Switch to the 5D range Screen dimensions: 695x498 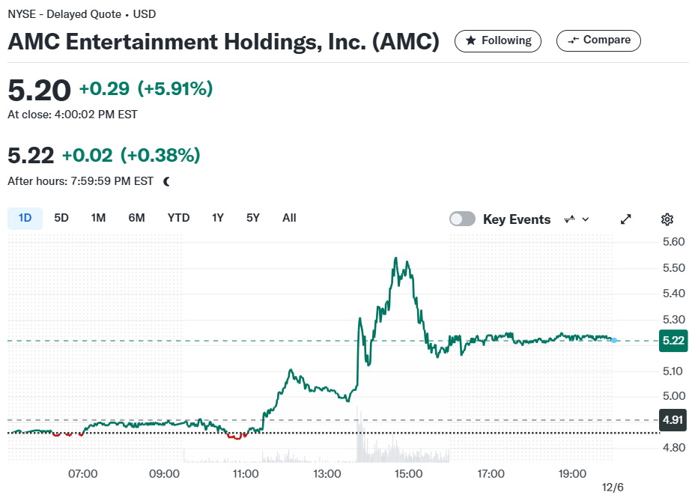point(61,218)
